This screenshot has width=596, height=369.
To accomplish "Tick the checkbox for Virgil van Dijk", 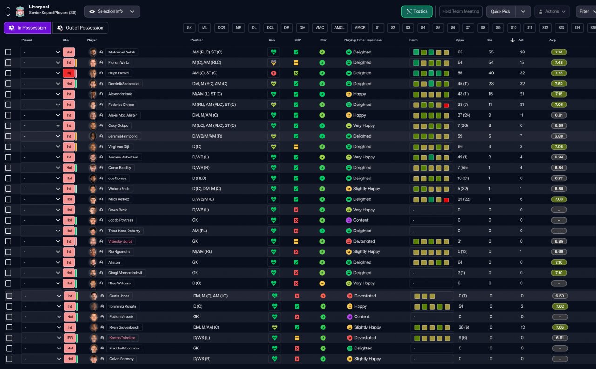I will pyautogui.click(x=8, y=147).
